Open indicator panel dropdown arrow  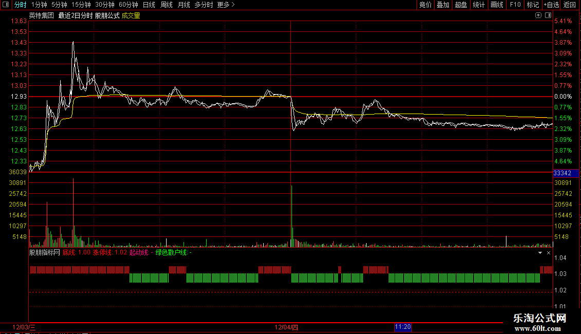click(x=540, y=252)
